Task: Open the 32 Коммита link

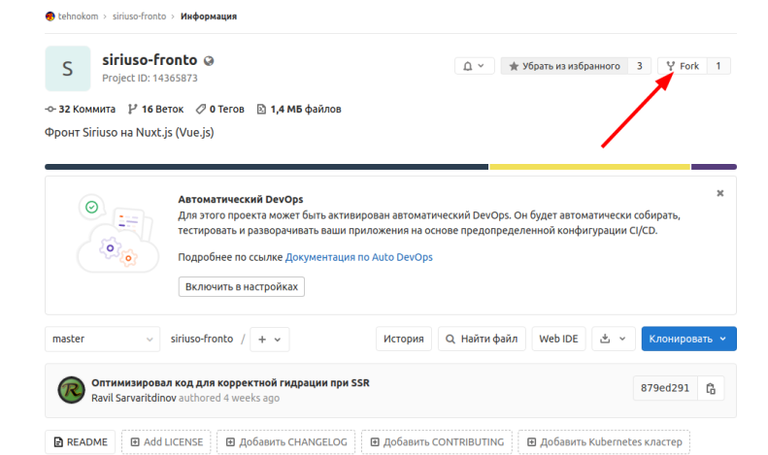Action: pos(81,109)
